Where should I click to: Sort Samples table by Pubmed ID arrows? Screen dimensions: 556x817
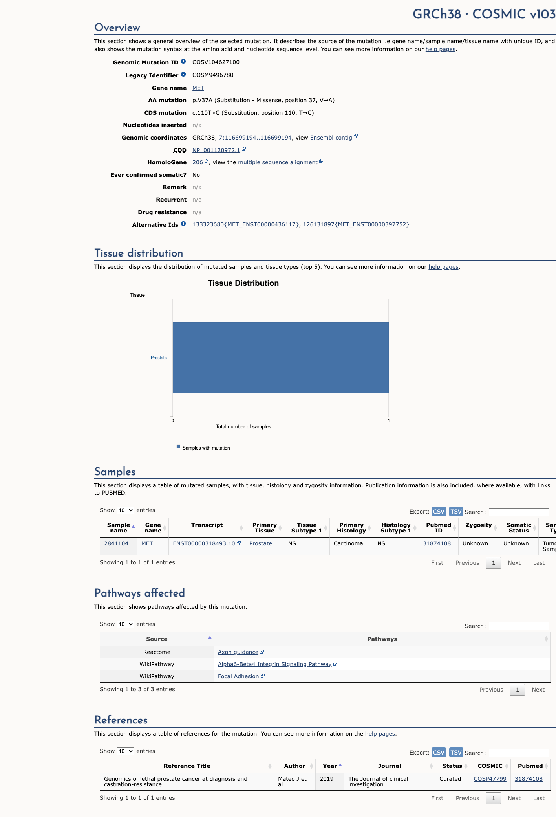click(454, 528)
